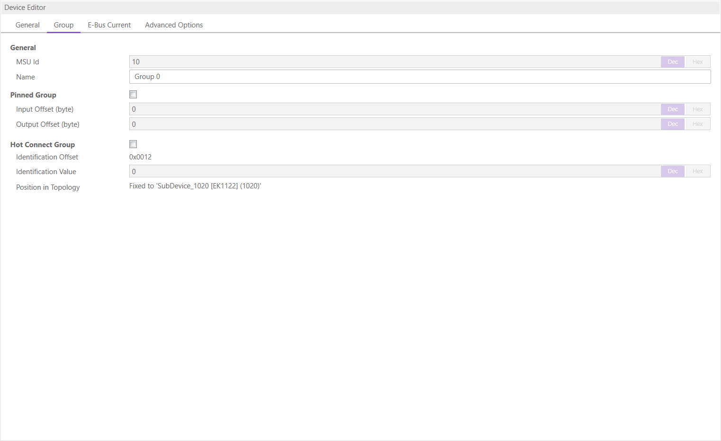The width and height of the screenshot is (721, 441).
Task: Set MSU Id display to Dec
Action: [673, 62]
